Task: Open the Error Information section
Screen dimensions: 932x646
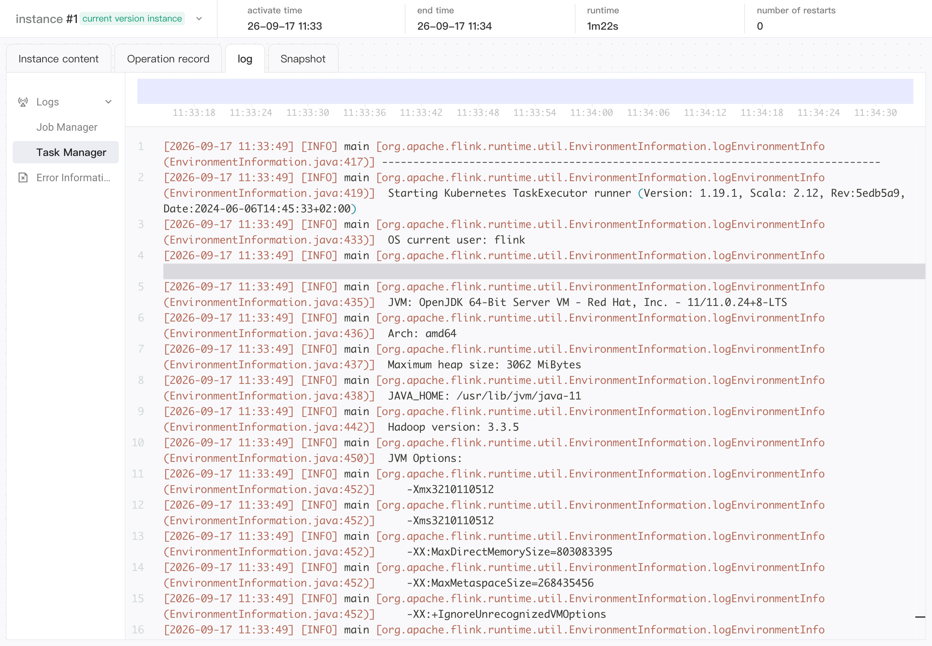Action: 73,178
